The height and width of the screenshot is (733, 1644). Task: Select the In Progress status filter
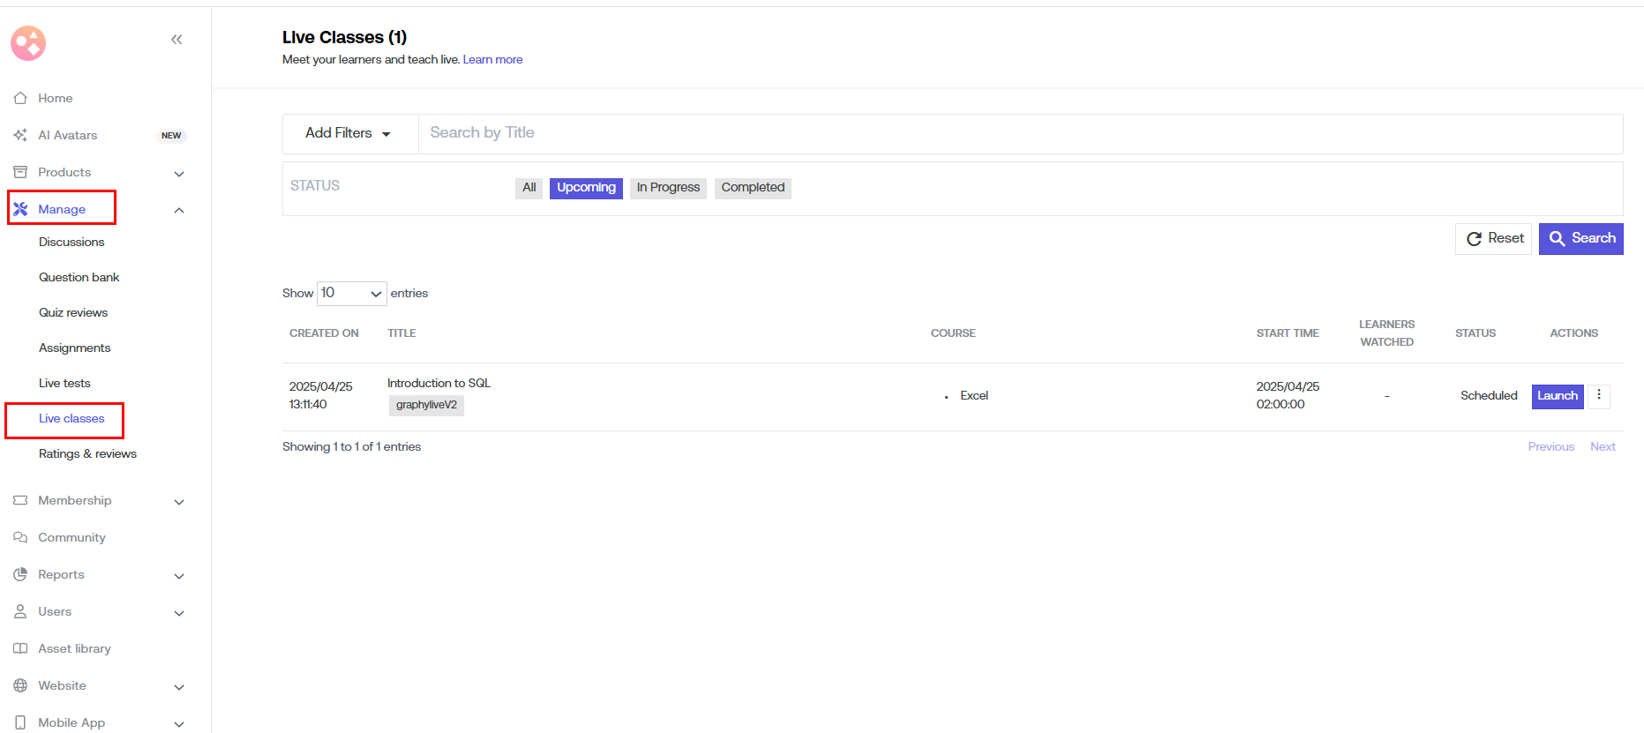[668, 188]
